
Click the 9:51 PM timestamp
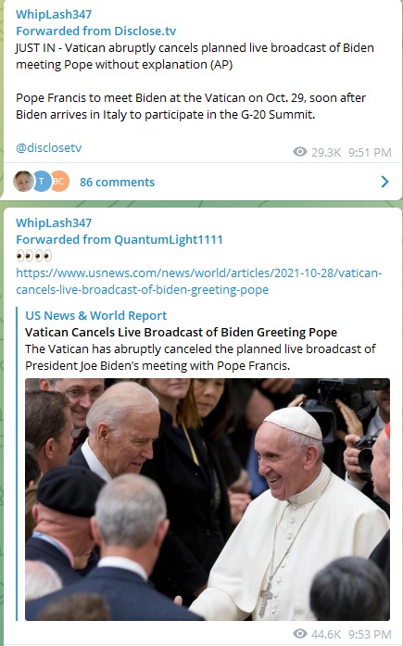coord(370,152)
